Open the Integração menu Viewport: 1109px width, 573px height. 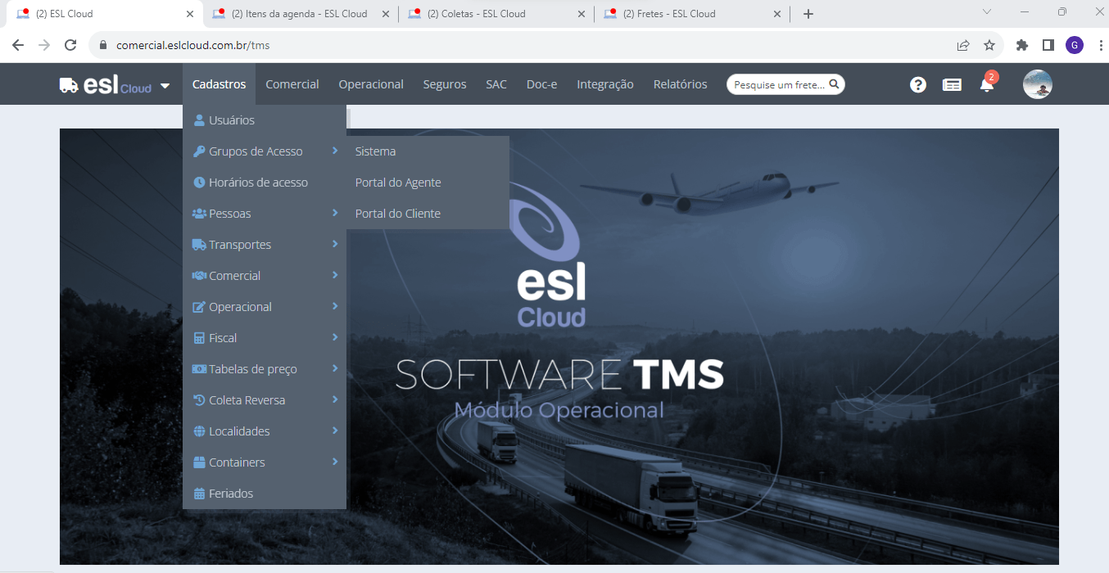coord(605,84)
